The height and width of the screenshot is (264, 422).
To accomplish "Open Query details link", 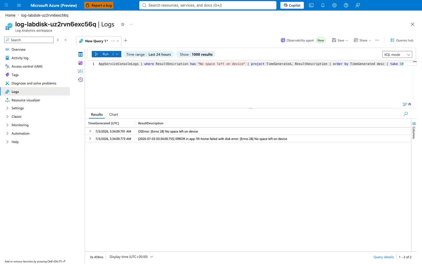I will [x=384, y=257].
